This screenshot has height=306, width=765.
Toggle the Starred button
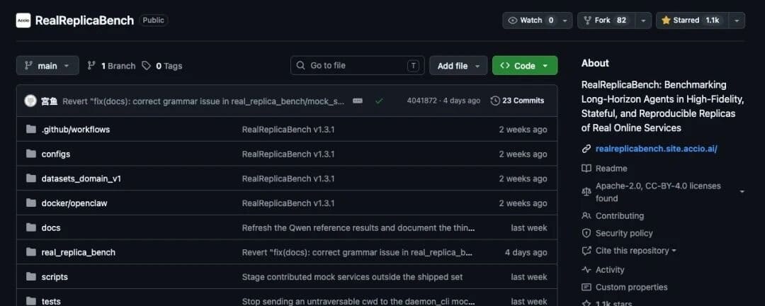[x=692, y=21]
